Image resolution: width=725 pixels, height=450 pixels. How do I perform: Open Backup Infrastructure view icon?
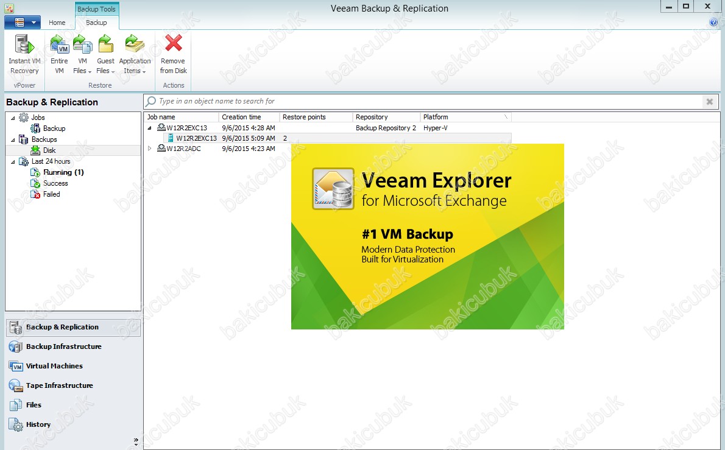tap(16, 346)
